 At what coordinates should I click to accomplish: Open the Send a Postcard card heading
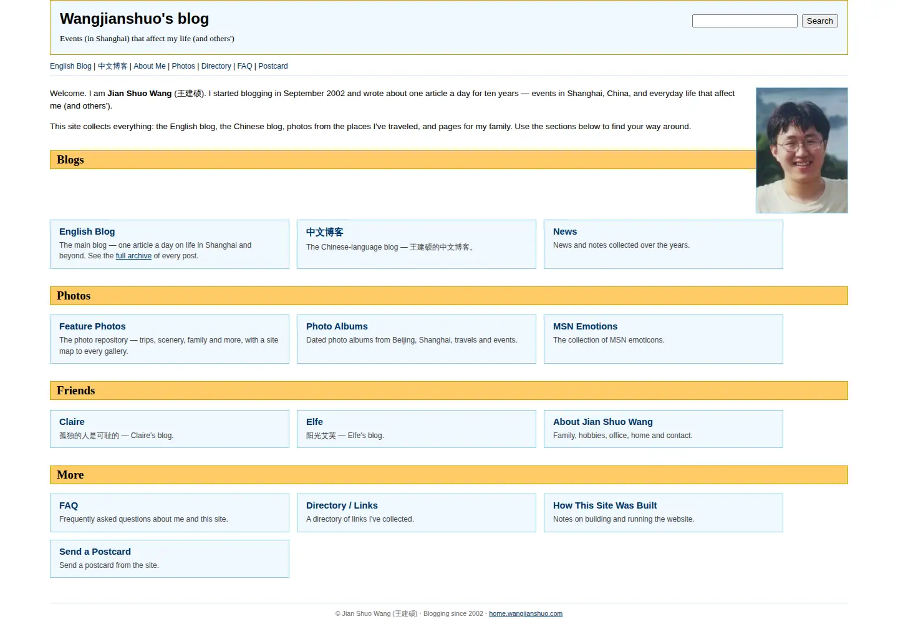pos(95,552)
